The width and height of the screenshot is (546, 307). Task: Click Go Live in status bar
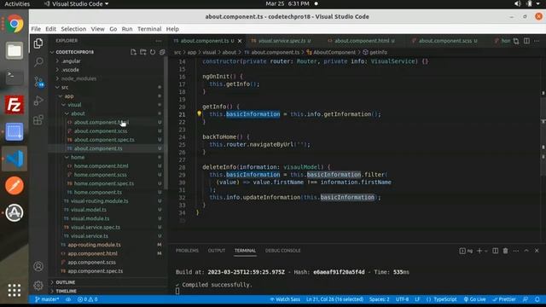[474, 299]
